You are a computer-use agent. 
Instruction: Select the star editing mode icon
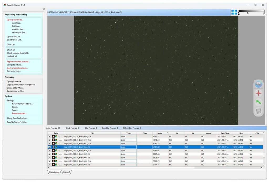[259, 93]
